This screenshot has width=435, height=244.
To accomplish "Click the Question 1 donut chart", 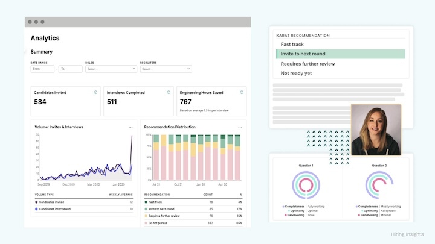I will pos(304,185).
